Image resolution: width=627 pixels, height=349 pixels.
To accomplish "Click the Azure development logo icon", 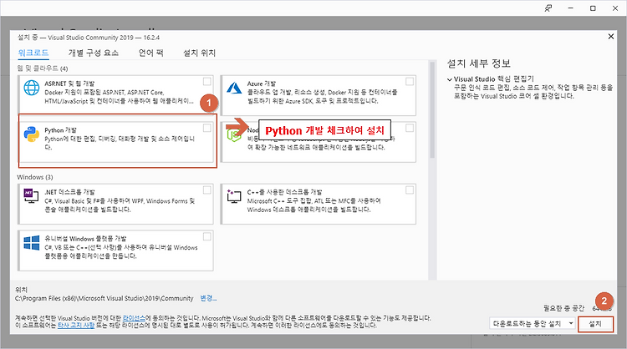I will click(x=234, y=88).
